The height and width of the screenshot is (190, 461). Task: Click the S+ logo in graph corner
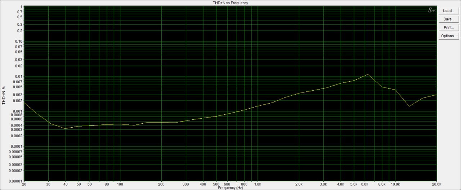click(x=431, y=10)
